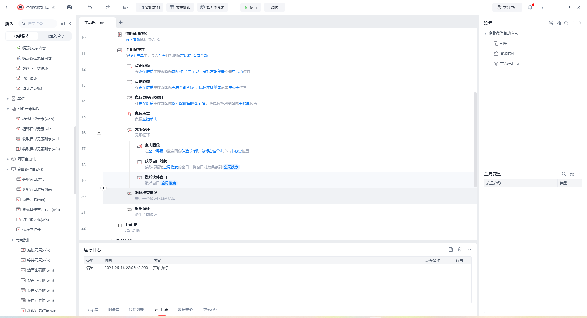Open global variable function icon
This screenshot has width=587, height=318.
tap(572, 174)
